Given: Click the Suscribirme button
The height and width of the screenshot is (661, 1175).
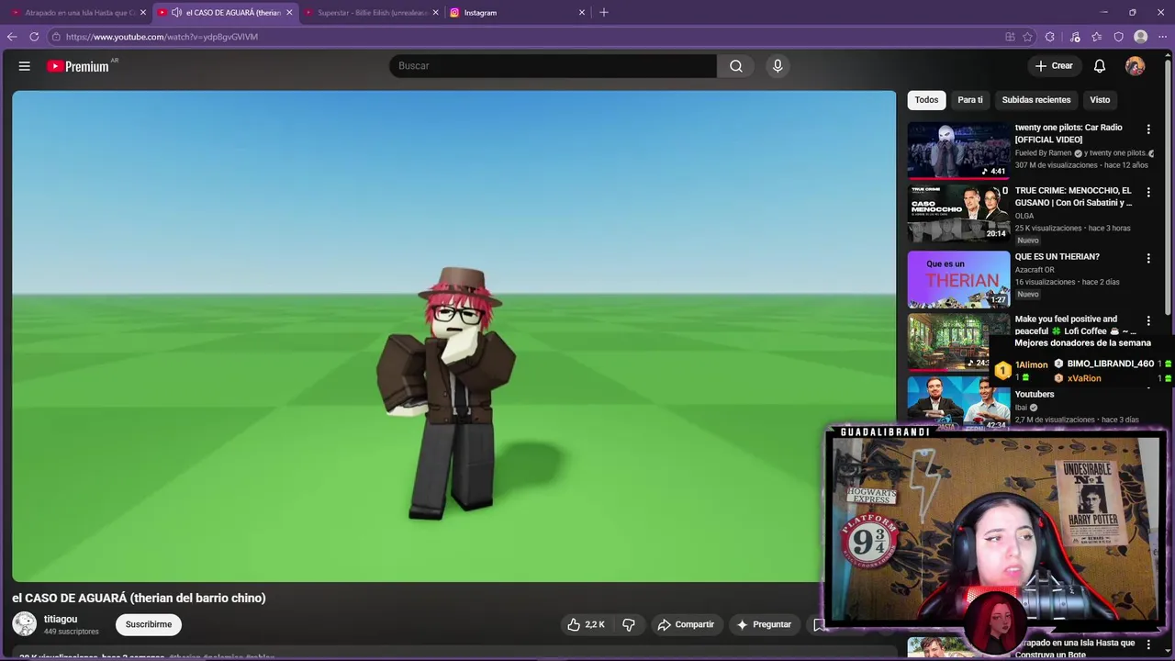Looking at the screenshot, I should [149, 624].
